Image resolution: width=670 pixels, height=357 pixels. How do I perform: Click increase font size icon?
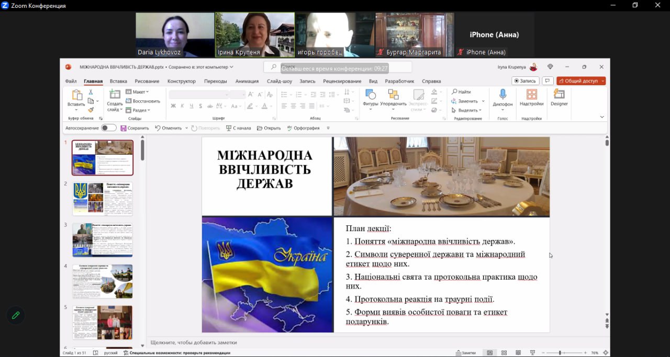(x=251, y=95)
